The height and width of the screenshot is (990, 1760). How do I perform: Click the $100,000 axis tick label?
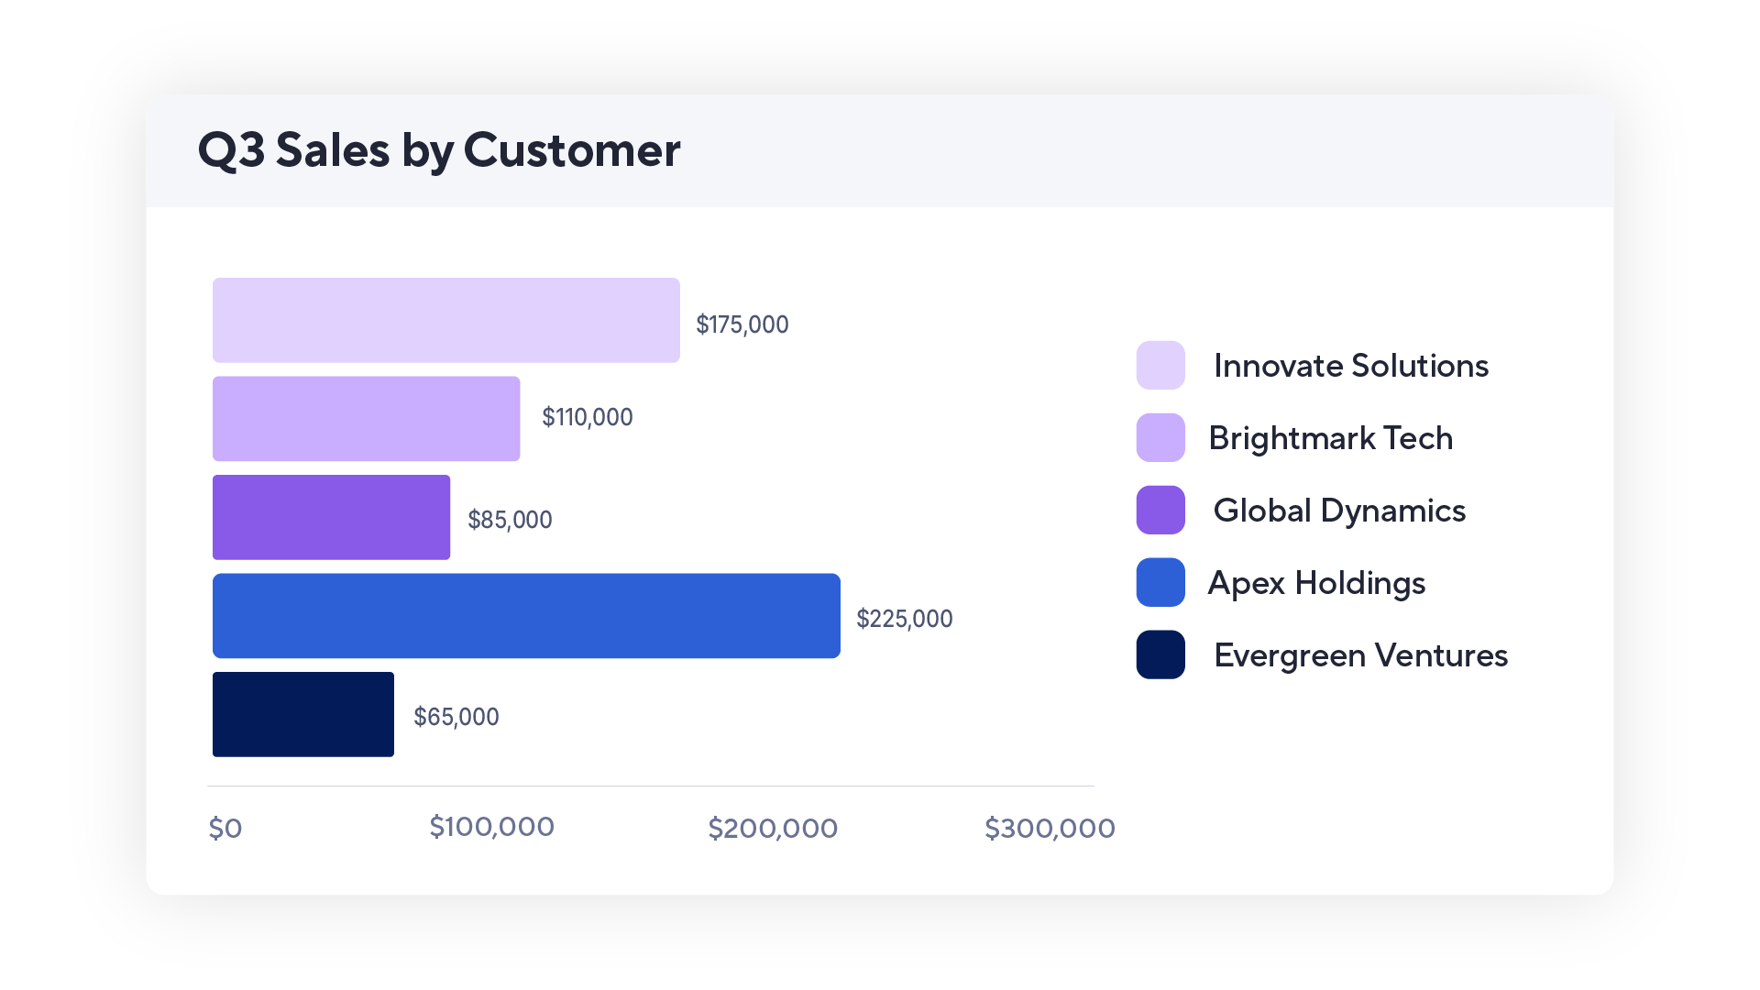point(492,827)
